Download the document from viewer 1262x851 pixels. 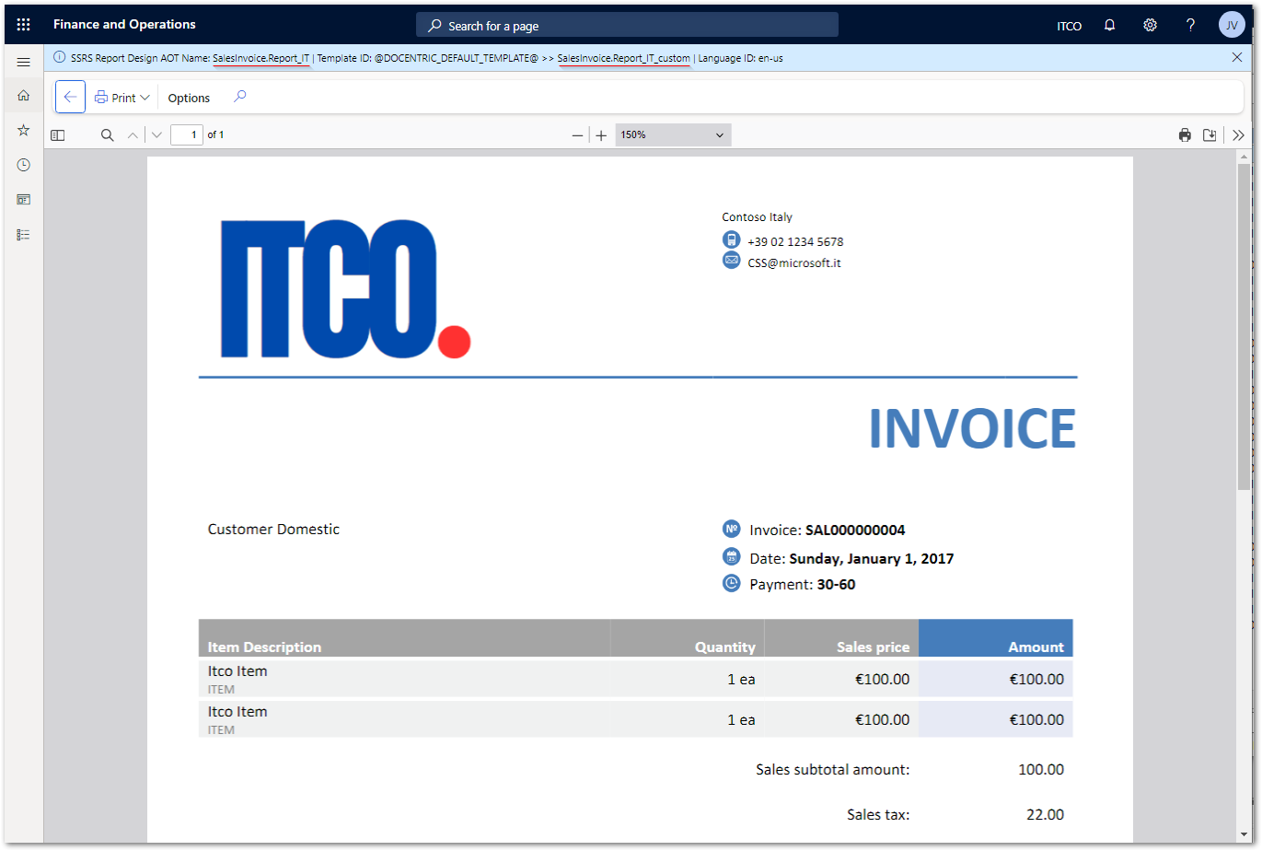pos(1210,135)
